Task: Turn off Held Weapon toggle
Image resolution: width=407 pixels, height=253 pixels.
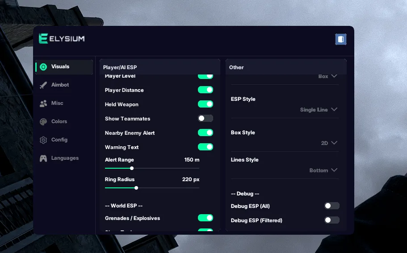Action: (x=206, y=104)
